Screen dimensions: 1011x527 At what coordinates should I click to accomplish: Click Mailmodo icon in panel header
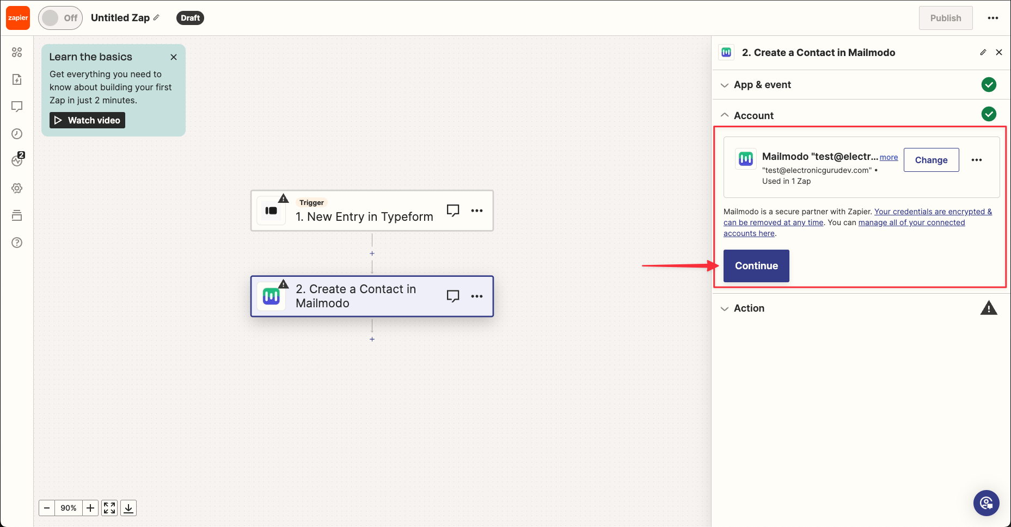tap(726, 52)
